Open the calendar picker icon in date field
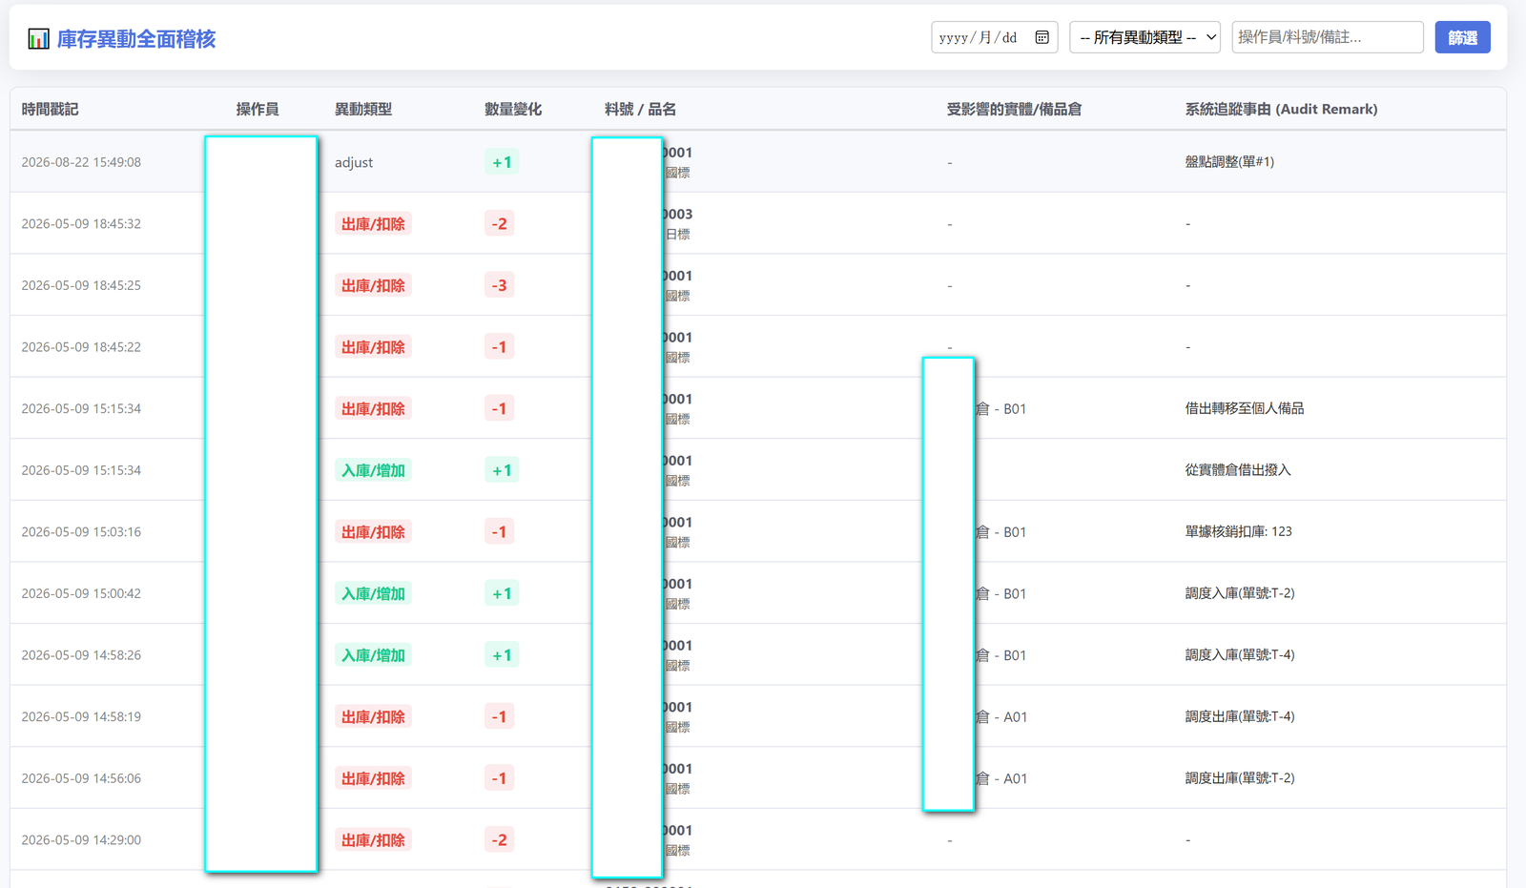Viewport: 1526px width, 888px height. tap(1042, 37)
